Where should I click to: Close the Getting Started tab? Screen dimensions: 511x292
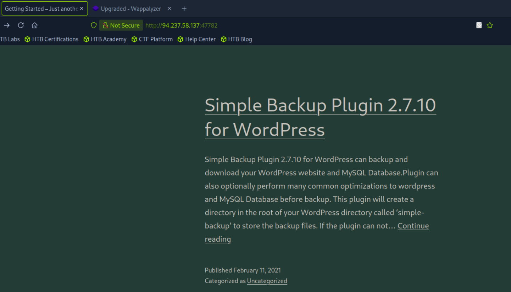[82, 9]
